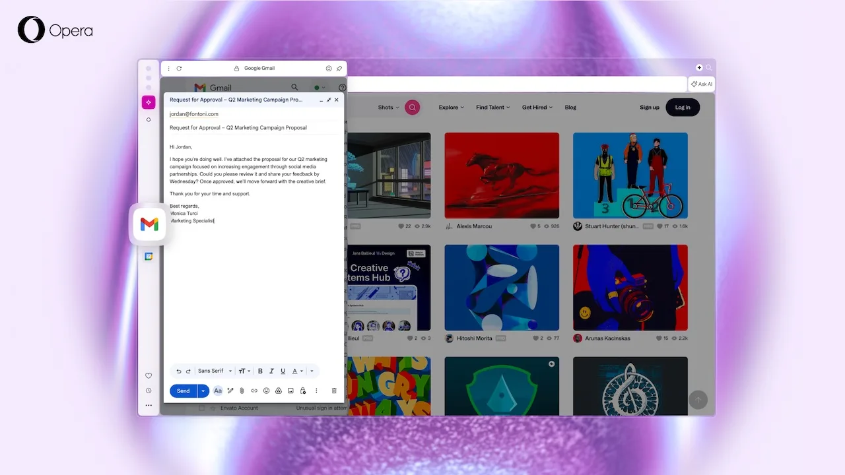Open the Explore menu on Dribbble
The width and height of the screenshot is (845, 475).
pos(451,108)
